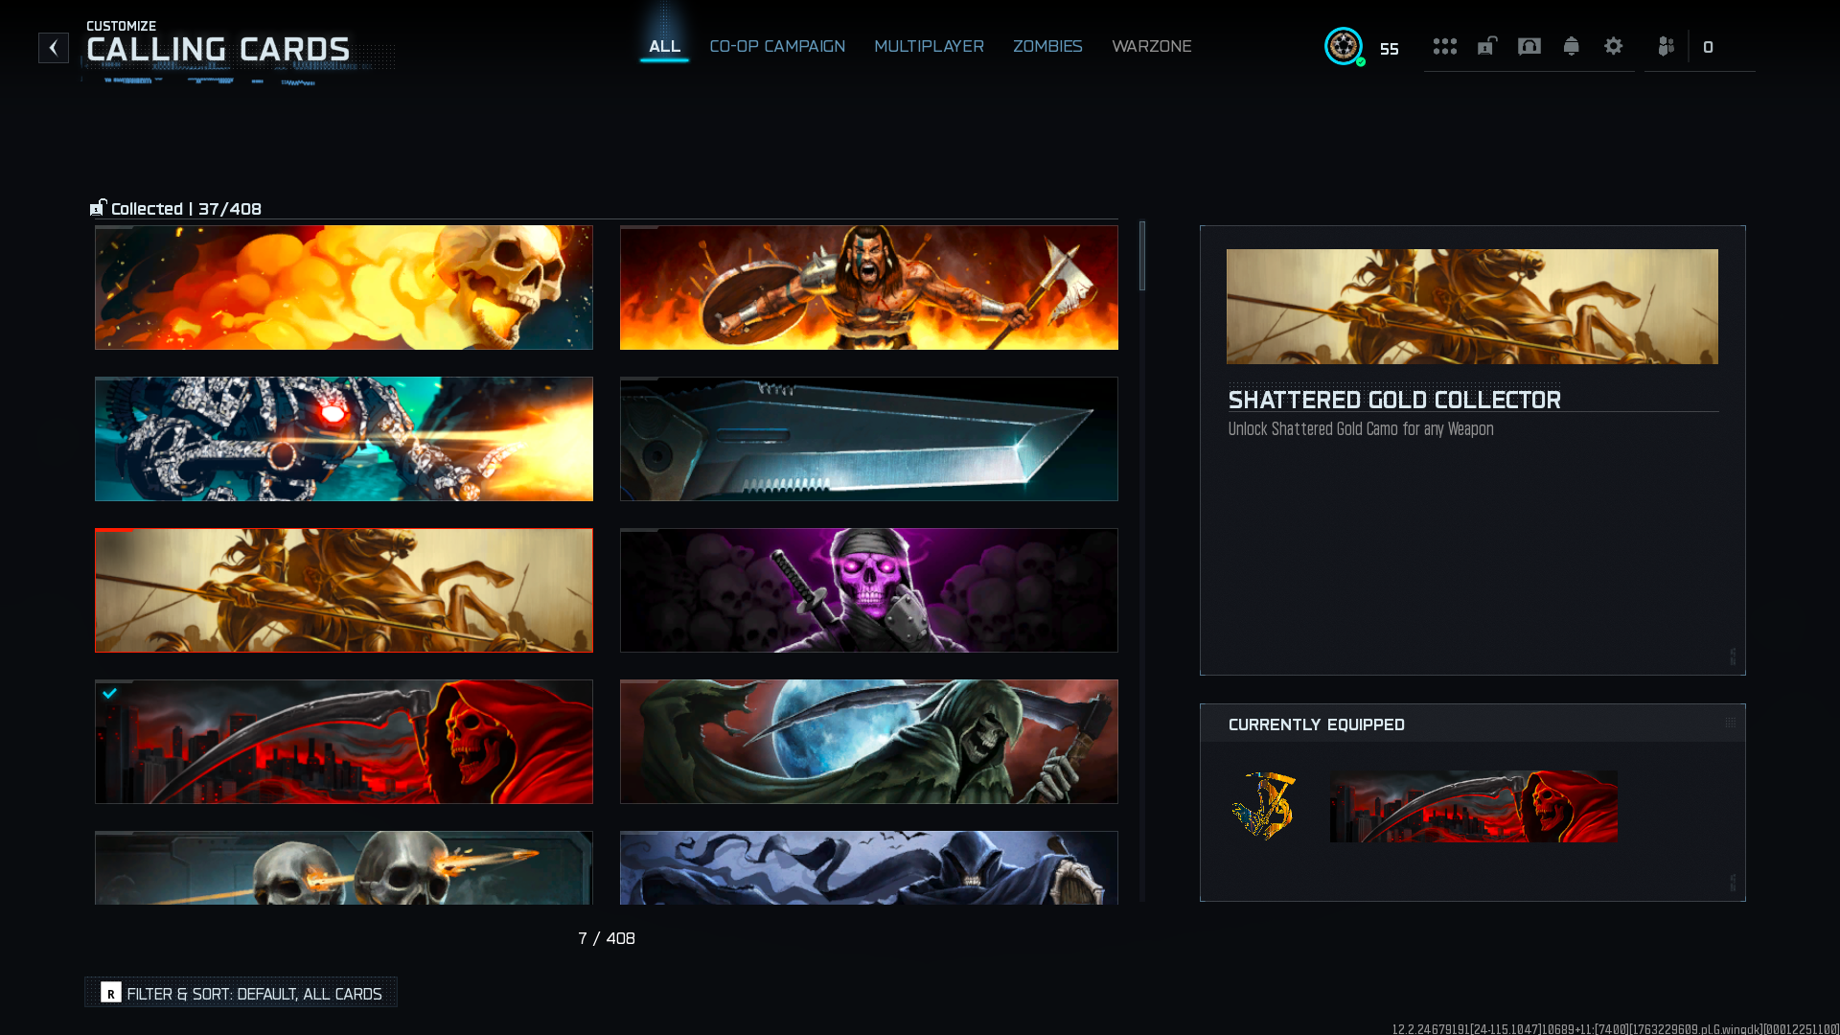Open Filter & Sort: Default, All Cards
Image resolution: width=1840 pixels, height=1035 pixels.
241,993
